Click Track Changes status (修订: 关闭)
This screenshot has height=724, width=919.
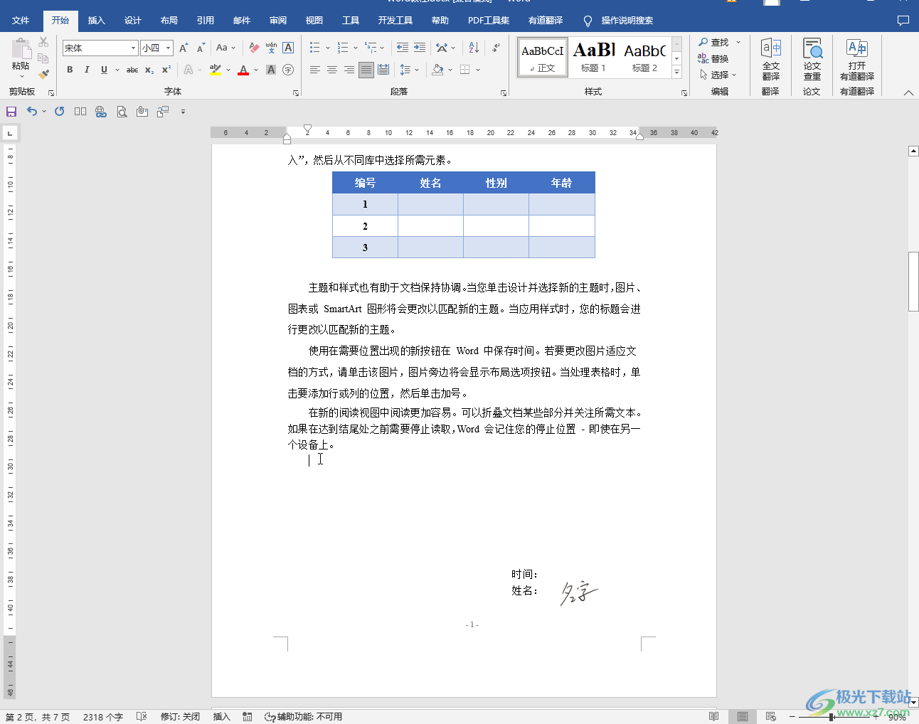180,717
